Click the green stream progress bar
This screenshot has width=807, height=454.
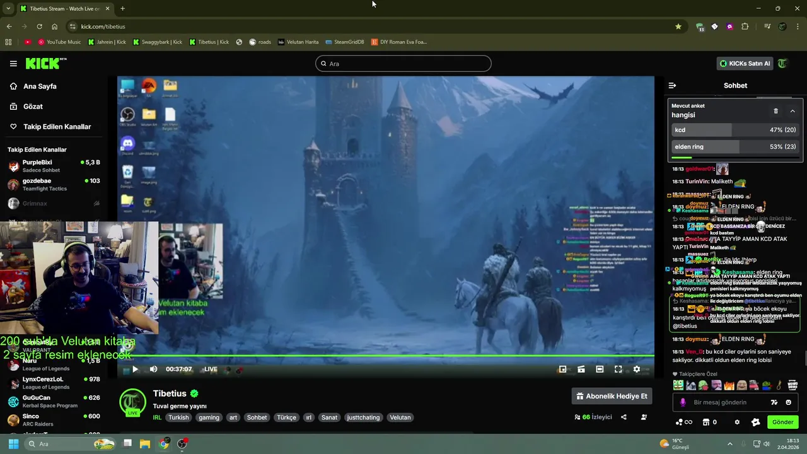(385, 357)
